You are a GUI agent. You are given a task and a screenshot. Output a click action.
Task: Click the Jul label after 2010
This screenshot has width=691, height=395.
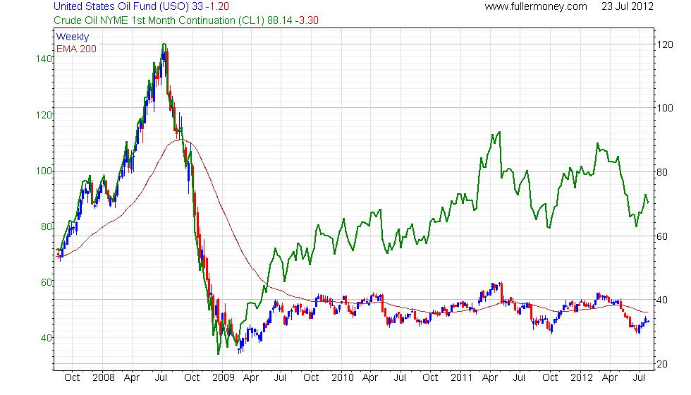[x=400, y=378]
